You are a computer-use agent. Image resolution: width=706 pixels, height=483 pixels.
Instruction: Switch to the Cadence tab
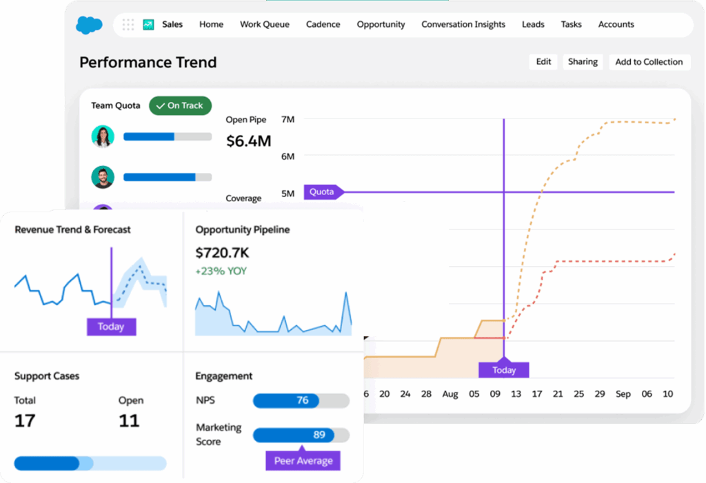(323, 24)
